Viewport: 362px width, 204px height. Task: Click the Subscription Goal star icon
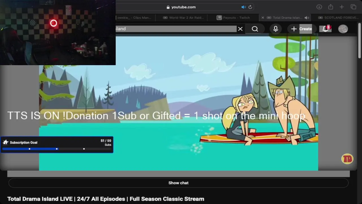pyautogui.click(x=5, y=143)
